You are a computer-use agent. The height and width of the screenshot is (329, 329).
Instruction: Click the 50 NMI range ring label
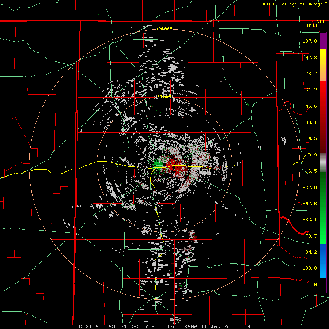(x=164, y=97)
